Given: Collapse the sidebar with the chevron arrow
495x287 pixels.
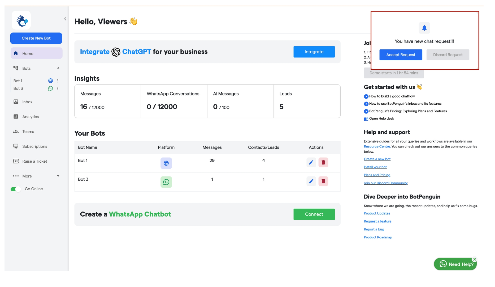Looking at the screenshot, I should 65,19.
